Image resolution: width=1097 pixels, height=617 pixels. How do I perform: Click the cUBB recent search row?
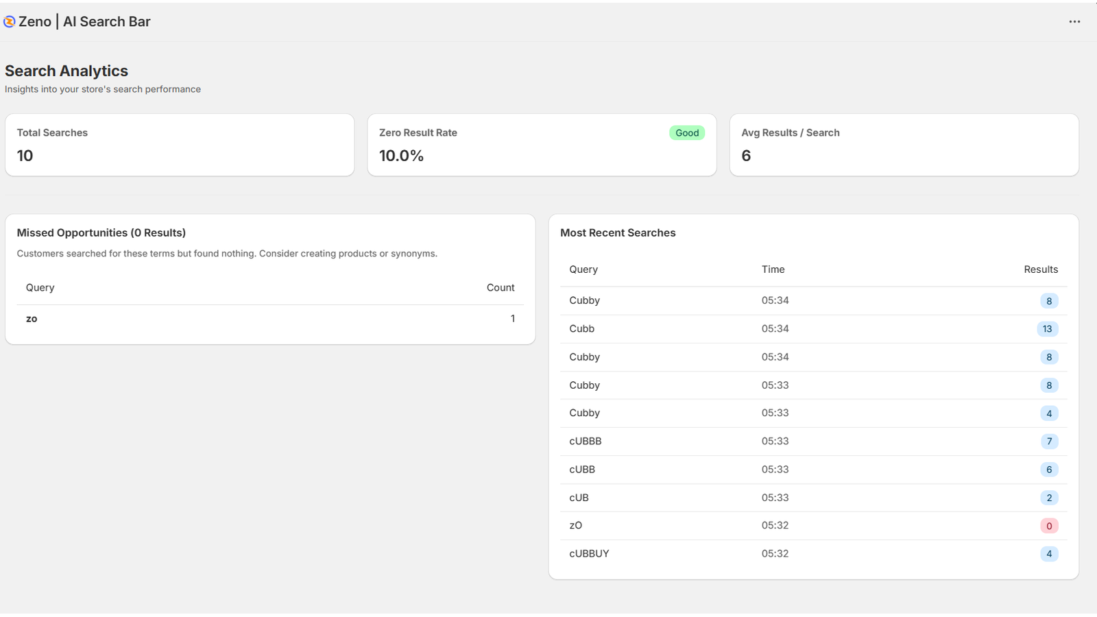coord(582,469)
